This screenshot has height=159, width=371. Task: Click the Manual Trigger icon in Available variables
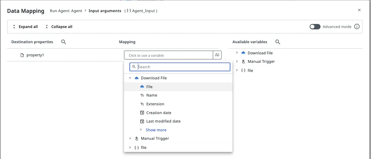tap(243, 61)
